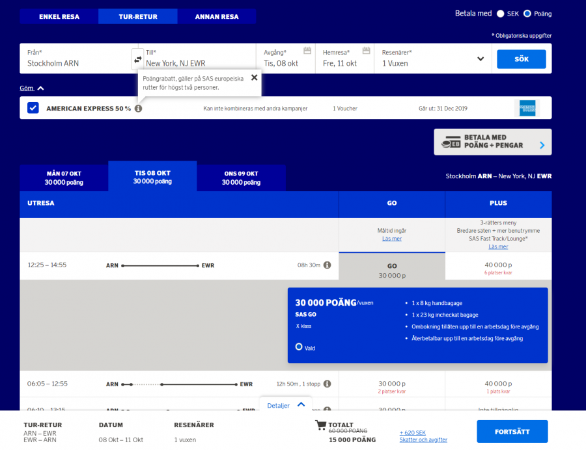
Task: Switch to the Enkel resa tab
Action: point(59,16)
